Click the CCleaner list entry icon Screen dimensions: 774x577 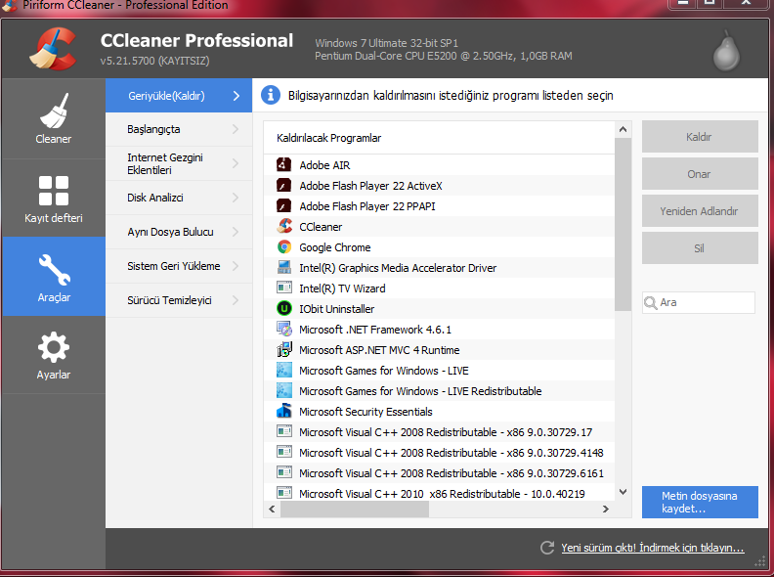[283, 226]
